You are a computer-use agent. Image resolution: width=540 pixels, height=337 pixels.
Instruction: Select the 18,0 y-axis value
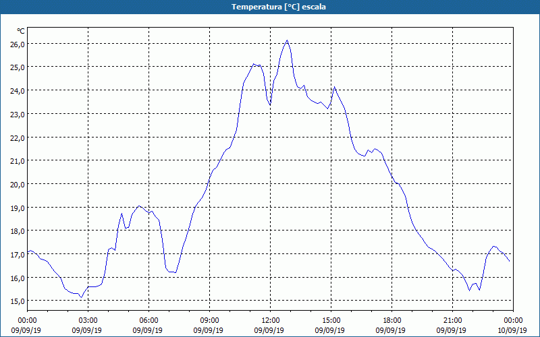[18, 231]
